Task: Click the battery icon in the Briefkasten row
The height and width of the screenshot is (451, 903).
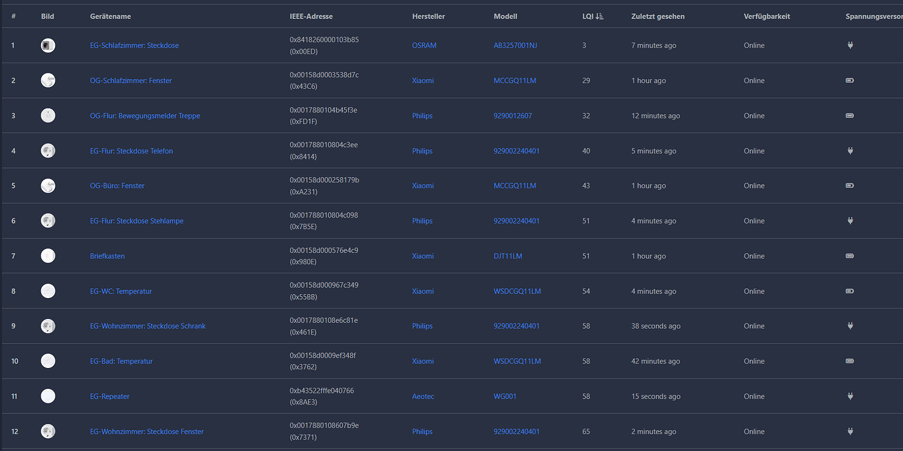Action: (850, 256)
